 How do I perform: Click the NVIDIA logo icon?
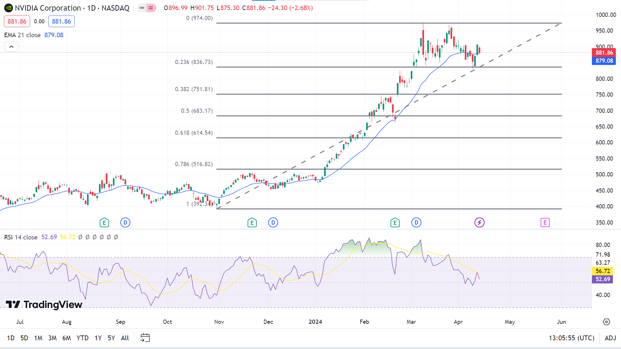click(x=8, y=8)
